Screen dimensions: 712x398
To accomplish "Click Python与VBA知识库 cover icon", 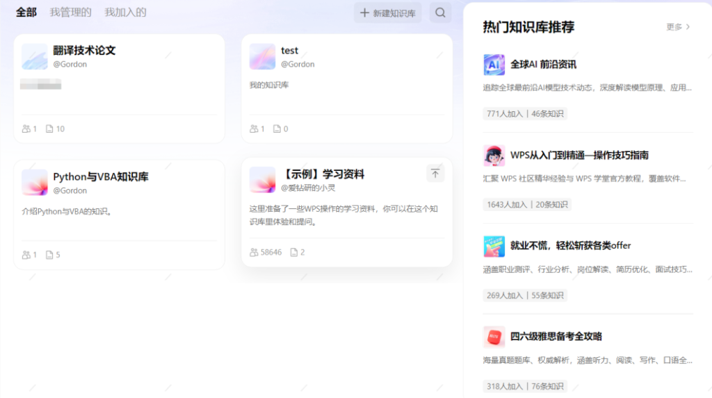I will (x=35, y=183).
